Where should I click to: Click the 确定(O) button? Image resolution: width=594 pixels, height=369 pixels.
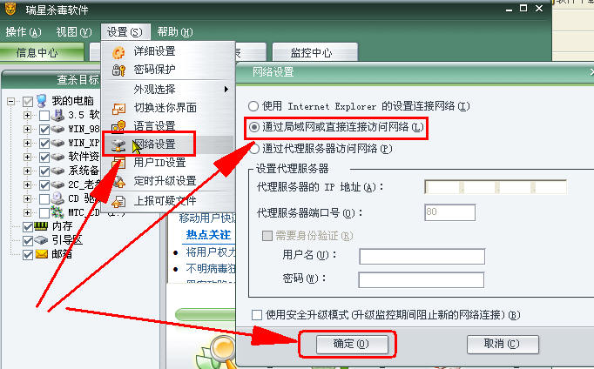pos(353,344)
